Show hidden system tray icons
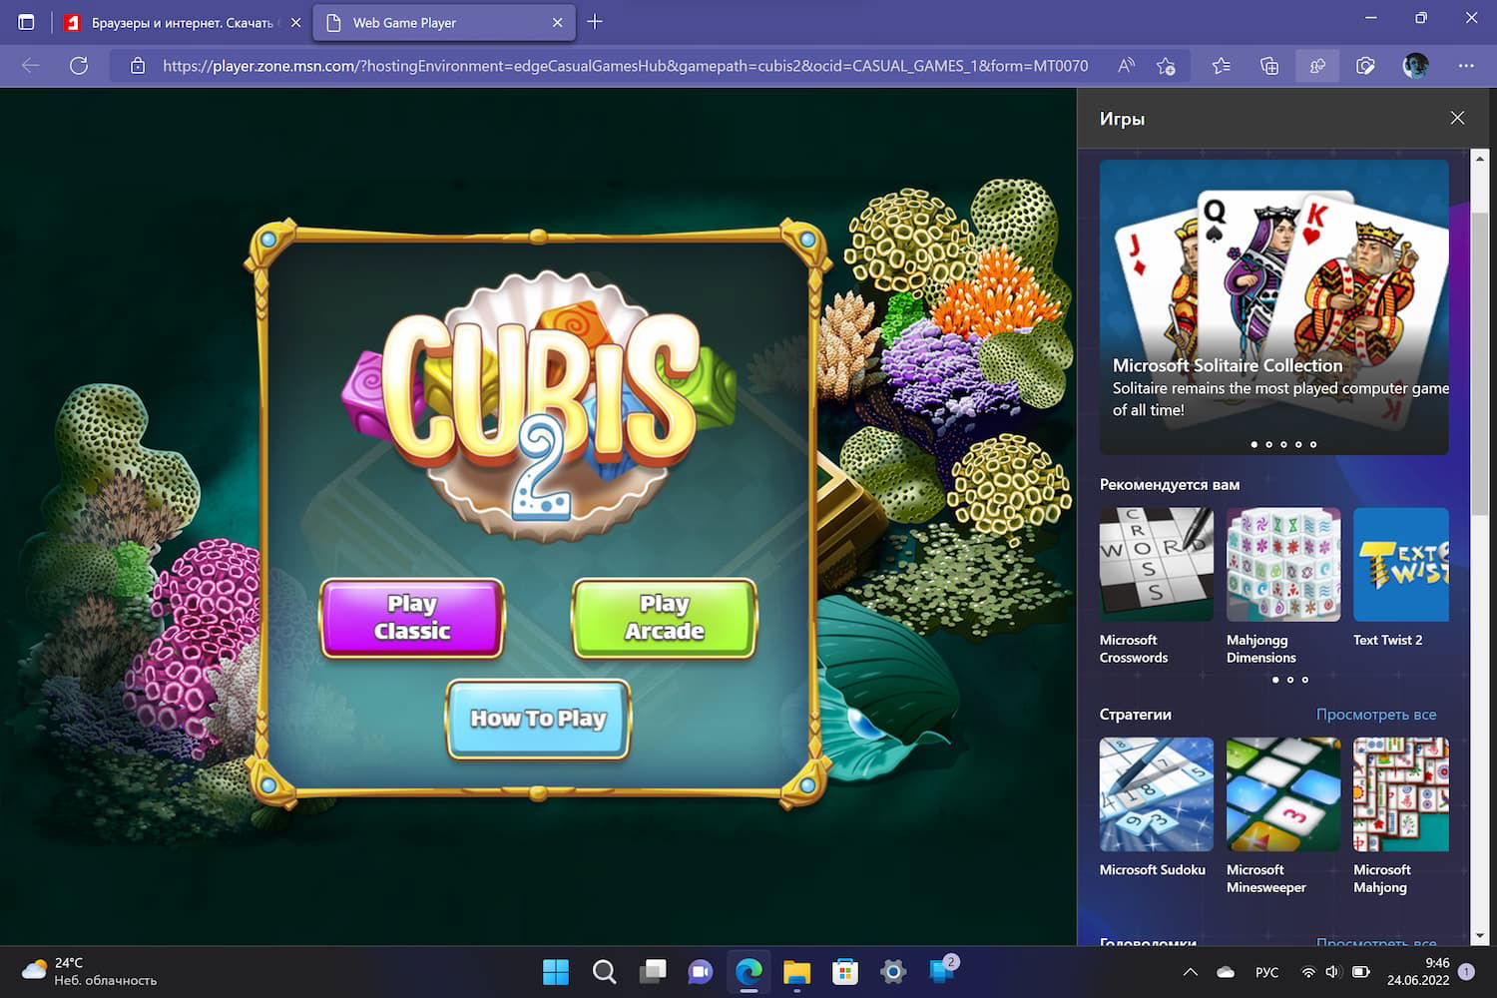Screen dimensions: 1497x998 pyautogui.click(x=1190, y=972)
